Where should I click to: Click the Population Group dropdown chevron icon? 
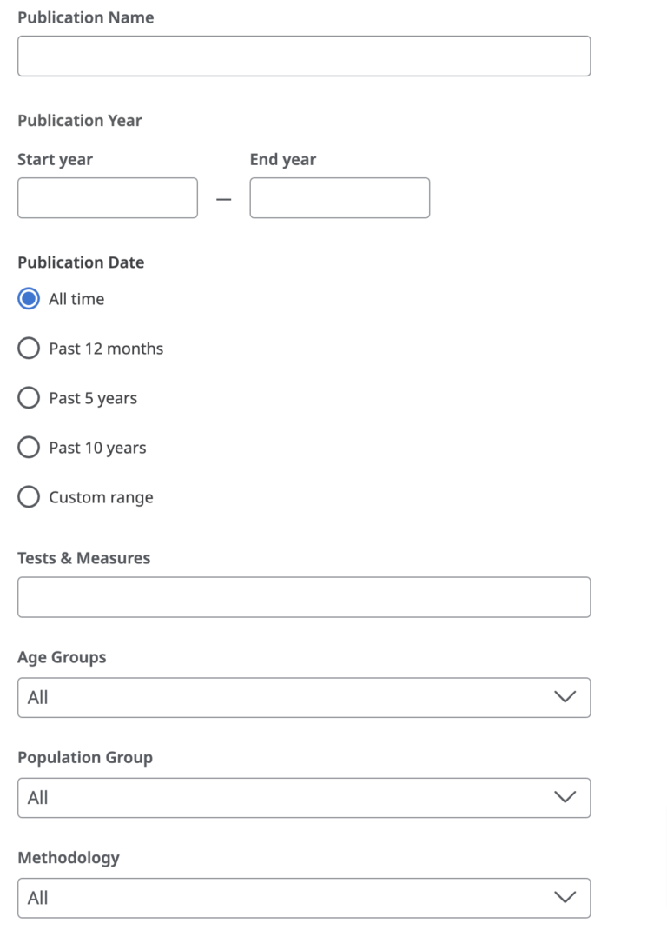(x=565, y=797)
